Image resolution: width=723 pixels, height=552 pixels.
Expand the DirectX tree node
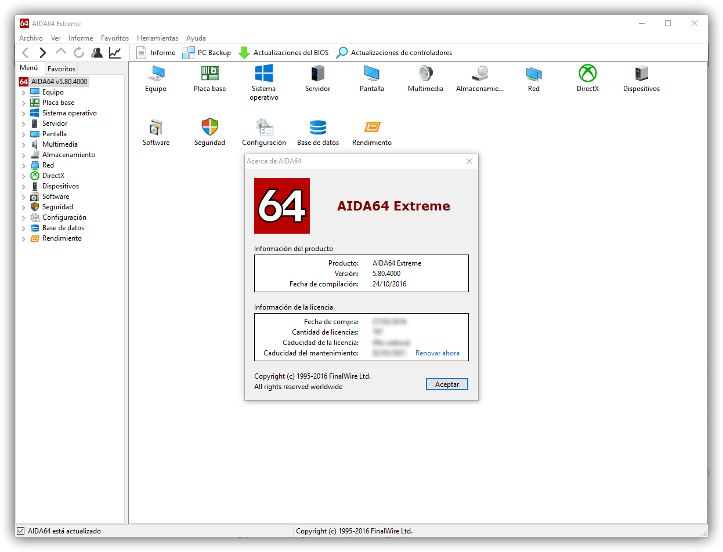(x=24, y=176)
